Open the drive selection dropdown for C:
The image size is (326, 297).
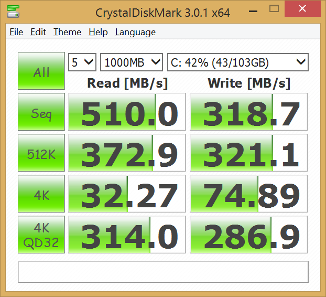click(238, 62)
